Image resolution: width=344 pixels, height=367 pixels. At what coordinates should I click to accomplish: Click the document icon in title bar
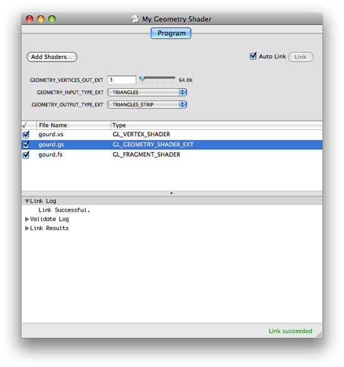(x=135, y=19)
